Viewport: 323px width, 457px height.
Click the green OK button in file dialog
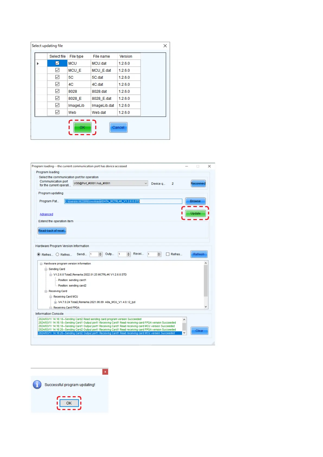click(x=82, y=128)
